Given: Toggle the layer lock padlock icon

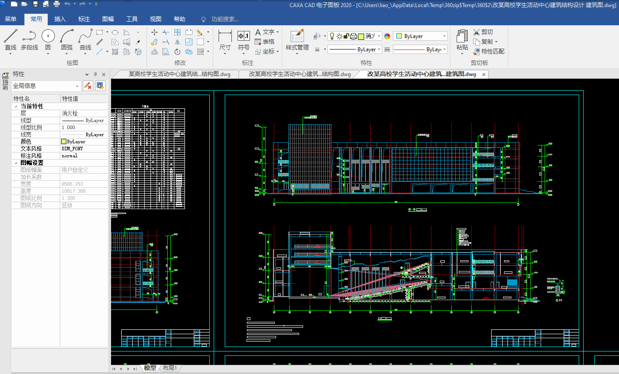Looking at the screenshot, I should coord(346,36).
